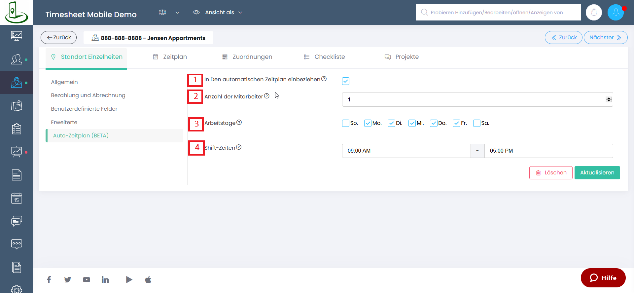The image size is (634, 293).
Task: Click the notification bell icon
Action: 594,13
